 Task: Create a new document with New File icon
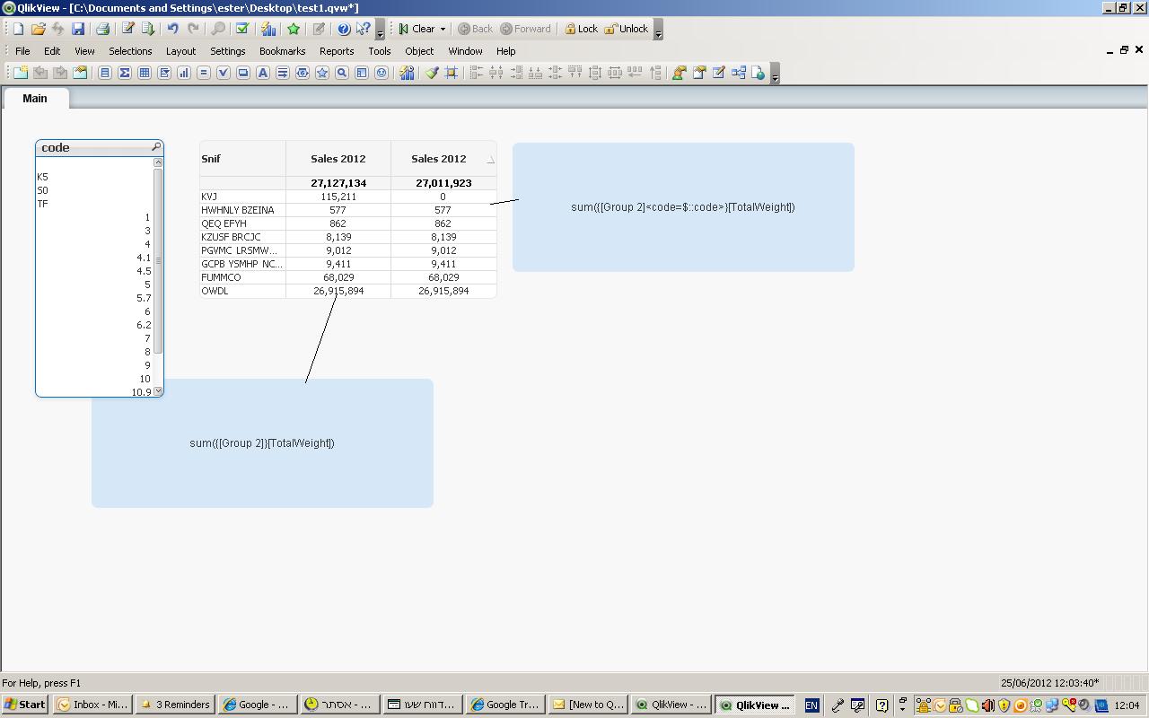[18, 29]
